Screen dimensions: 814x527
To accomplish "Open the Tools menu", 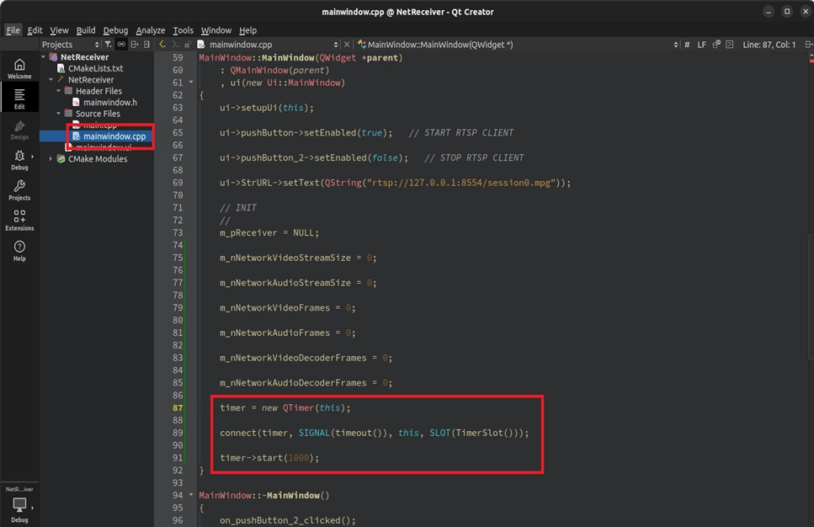I will tap(183, 30).
